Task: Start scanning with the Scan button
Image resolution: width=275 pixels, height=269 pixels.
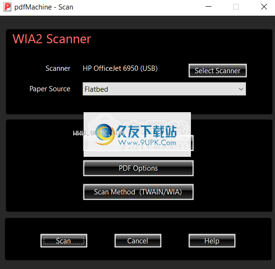Action: (x=64, y=241)
